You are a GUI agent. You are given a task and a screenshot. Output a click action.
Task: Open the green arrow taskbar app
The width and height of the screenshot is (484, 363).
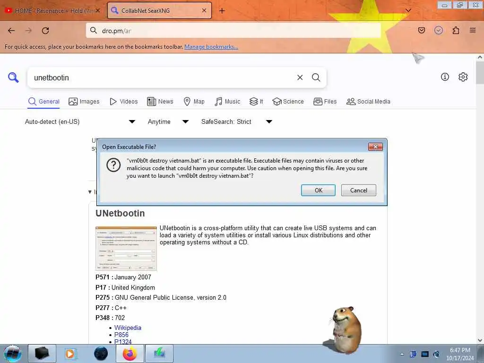[159, 354]
